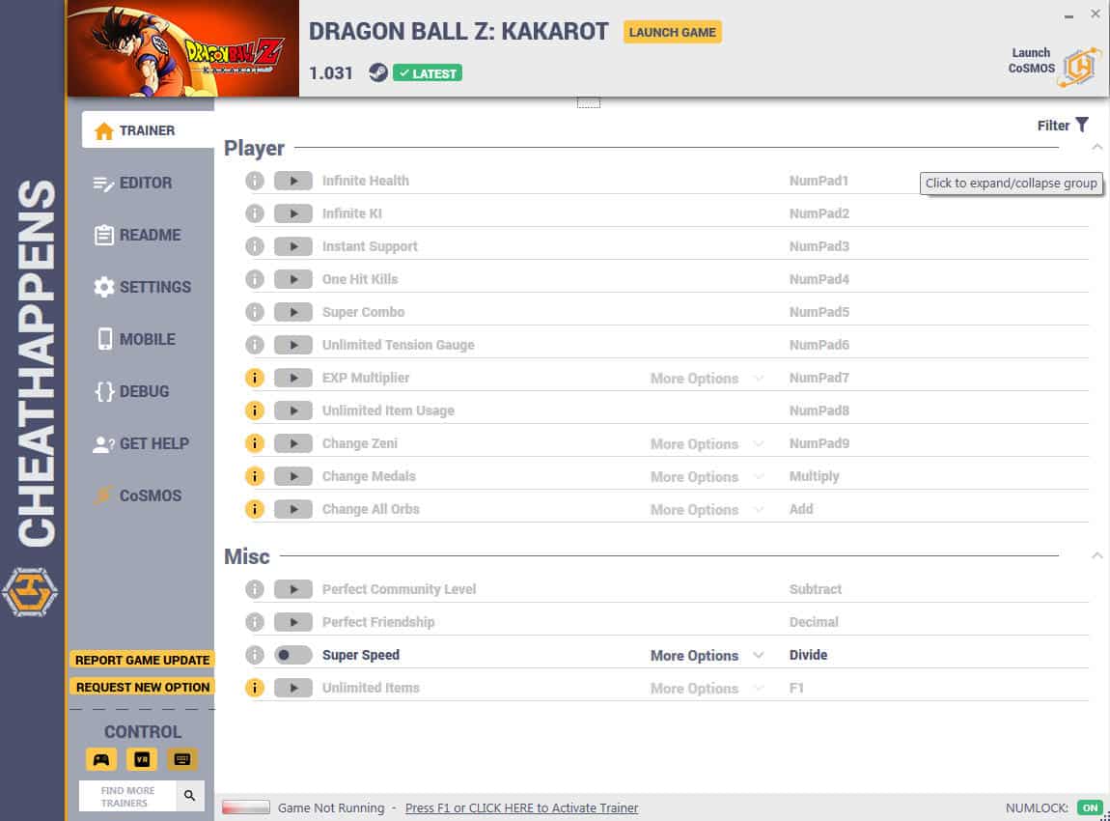
Task: Open the TRAINER tab
Action: [148, 130]
